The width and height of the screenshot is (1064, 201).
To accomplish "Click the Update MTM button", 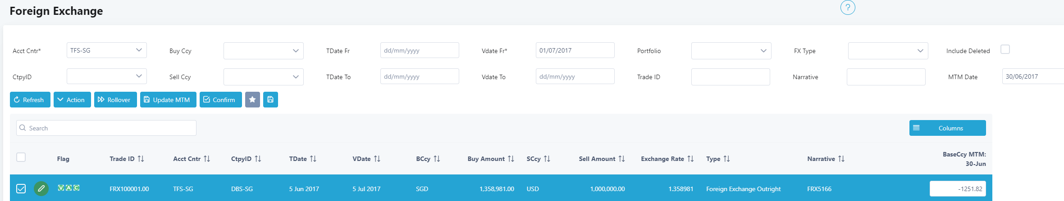I will pyautogui.click(x=168, y=100).
